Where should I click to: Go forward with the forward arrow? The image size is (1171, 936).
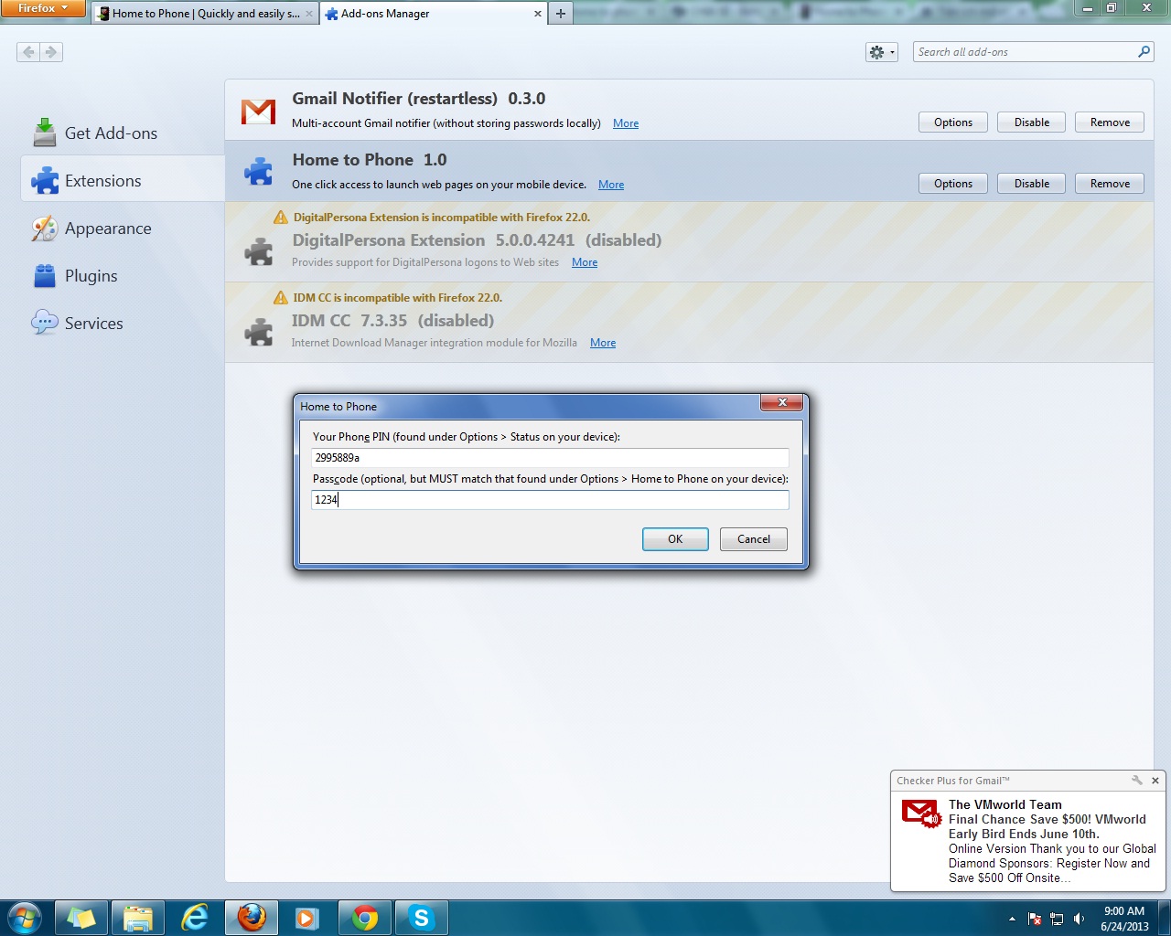pos(51,52)
